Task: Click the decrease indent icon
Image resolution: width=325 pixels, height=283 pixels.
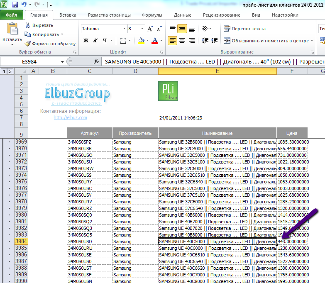Action: (205, 41)
